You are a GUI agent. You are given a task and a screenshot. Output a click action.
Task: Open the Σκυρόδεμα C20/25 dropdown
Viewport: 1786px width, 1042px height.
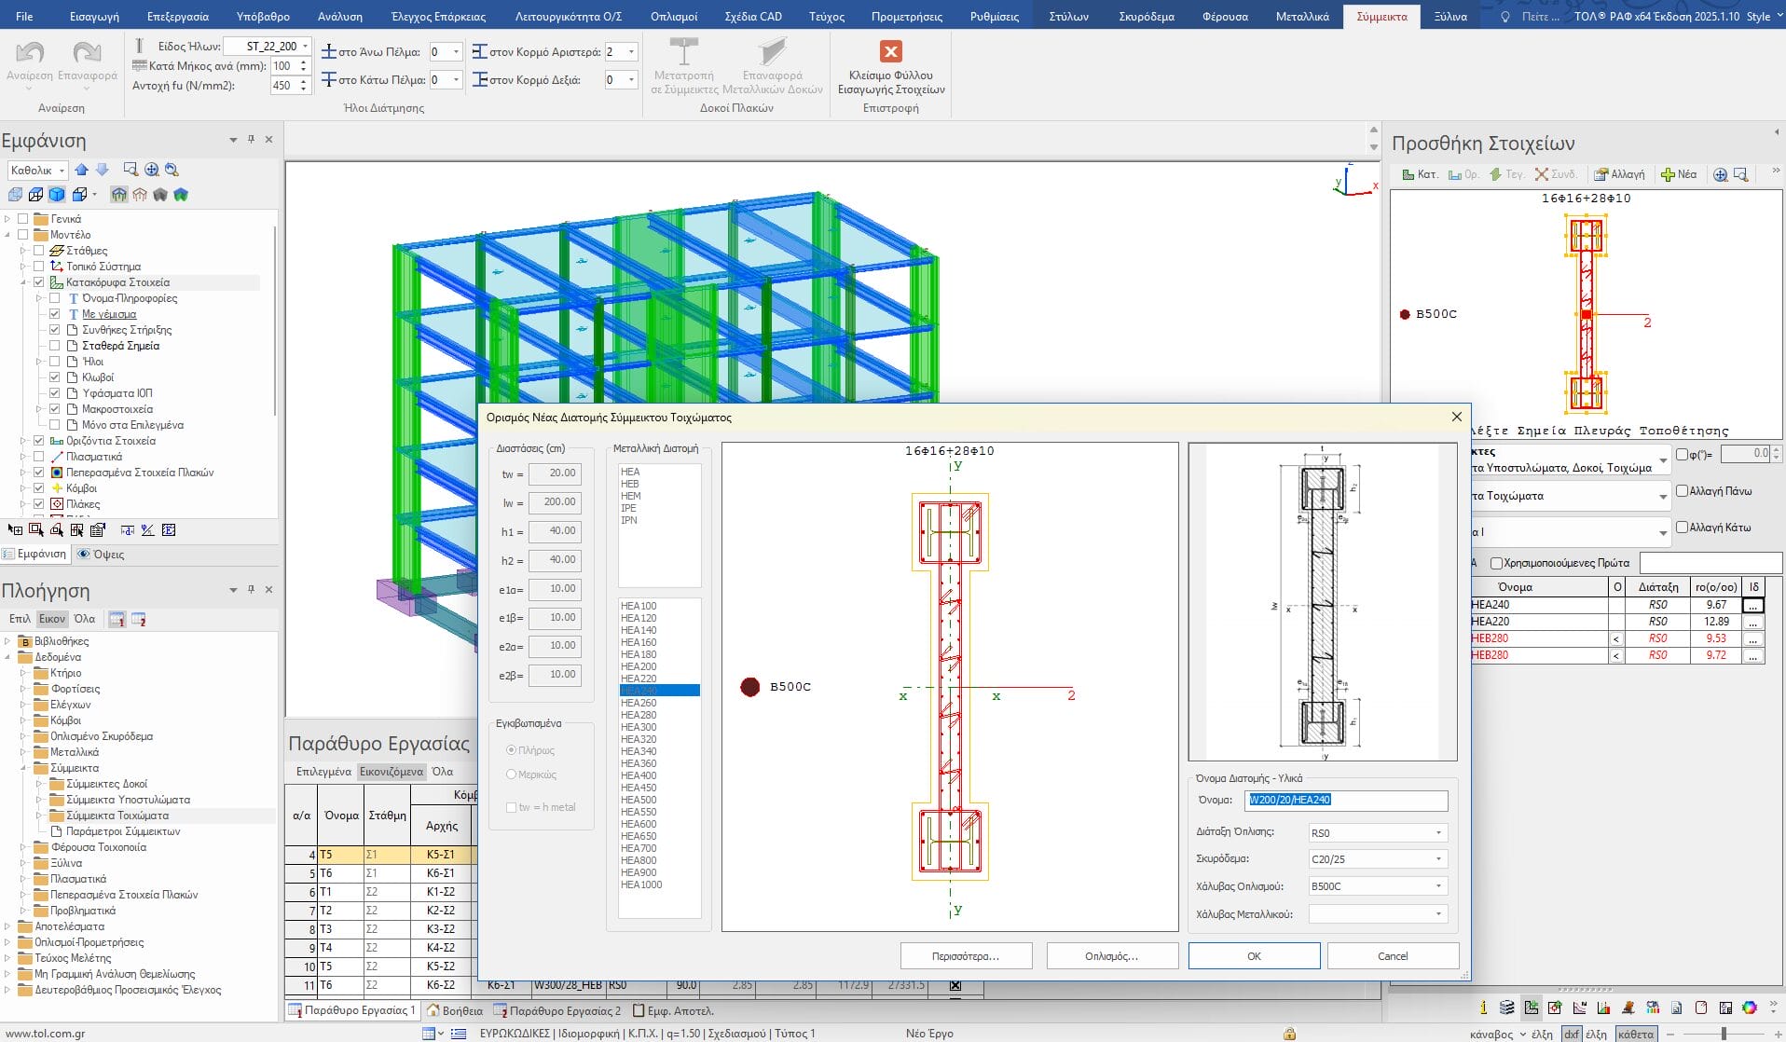(1437, 859)
